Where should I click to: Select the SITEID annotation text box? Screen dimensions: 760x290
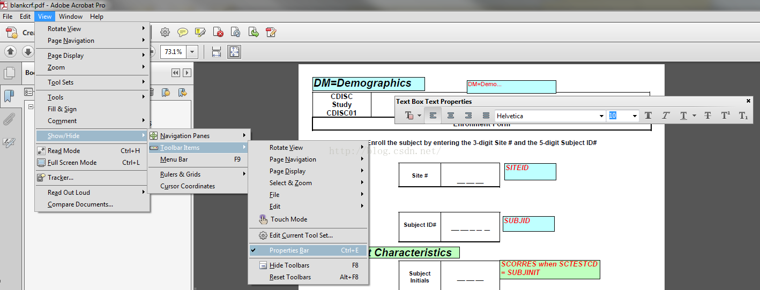point(530,172)
